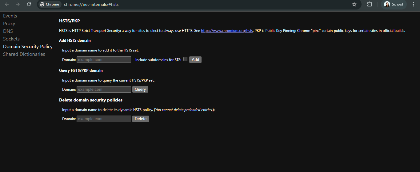Click the Delete domain input field

point(104,119)
